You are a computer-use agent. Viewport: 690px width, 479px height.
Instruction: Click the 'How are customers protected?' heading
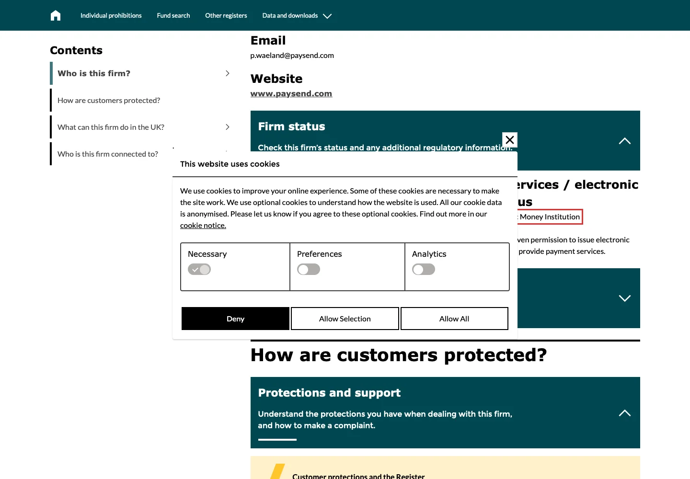399,355
